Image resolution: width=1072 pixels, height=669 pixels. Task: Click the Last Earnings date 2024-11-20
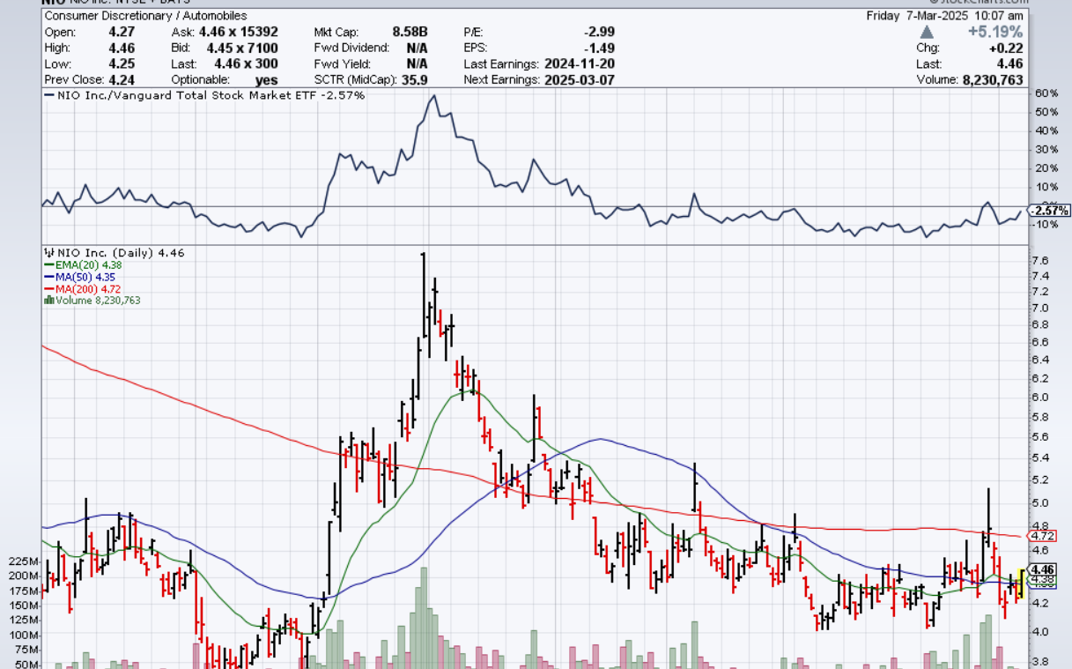580,63
